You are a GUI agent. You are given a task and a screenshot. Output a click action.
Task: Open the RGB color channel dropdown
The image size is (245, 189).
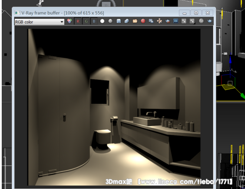(40, 22)
